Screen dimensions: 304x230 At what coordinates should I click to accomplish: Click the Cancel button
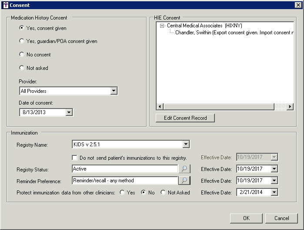click(282, 218)
